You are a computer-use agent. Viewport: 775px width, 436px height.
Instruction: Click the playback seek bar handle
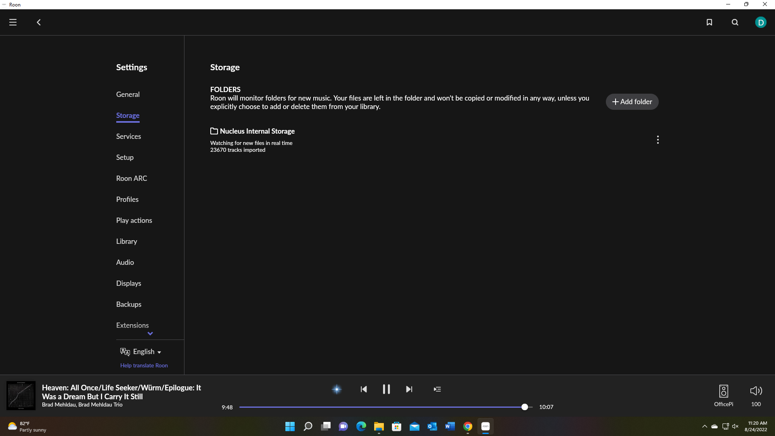525,407
